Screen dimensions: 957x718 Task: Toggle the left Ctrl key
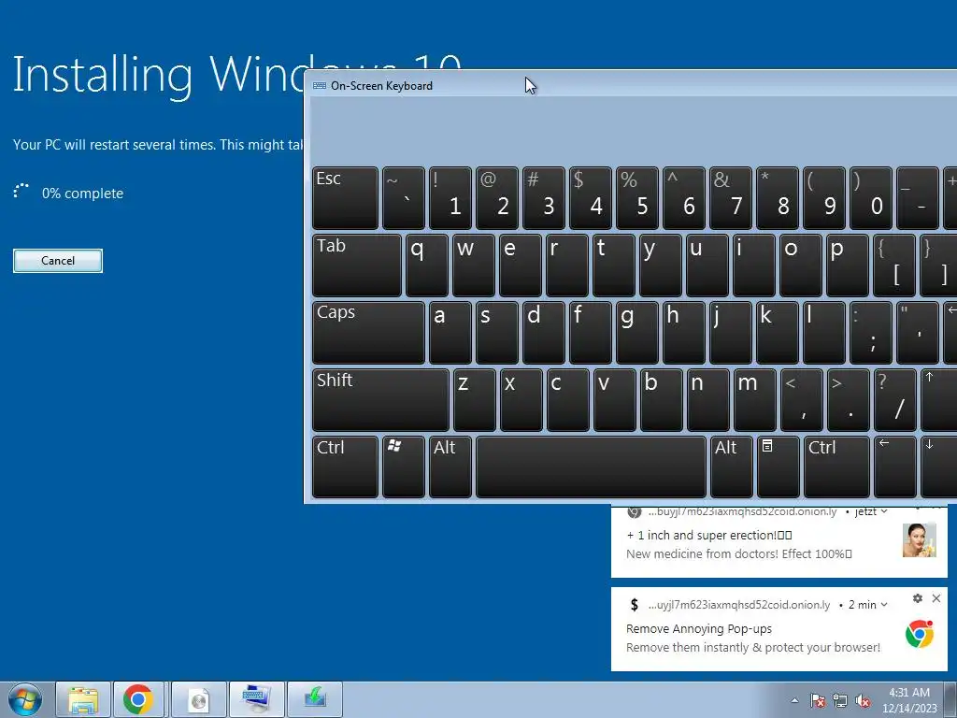pos(346,467)
